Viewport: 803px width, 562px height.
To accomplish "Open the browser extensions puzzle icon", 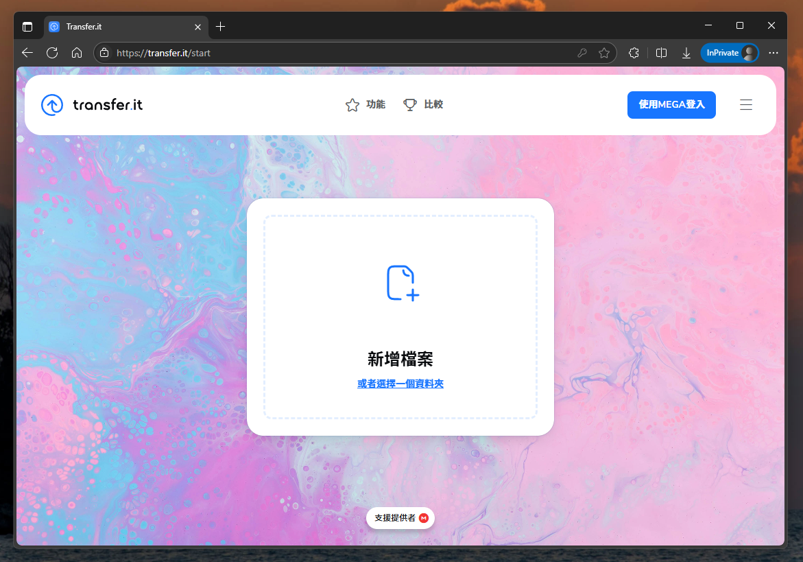I will click(x=634, y=53).
